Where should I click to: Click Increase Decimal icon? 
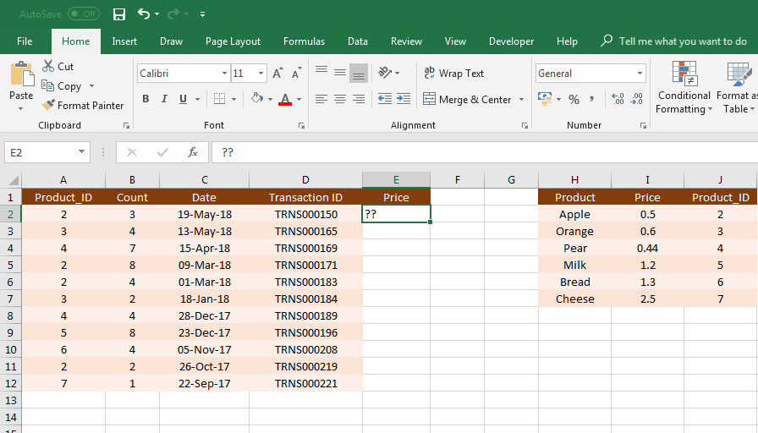(618, 99)
